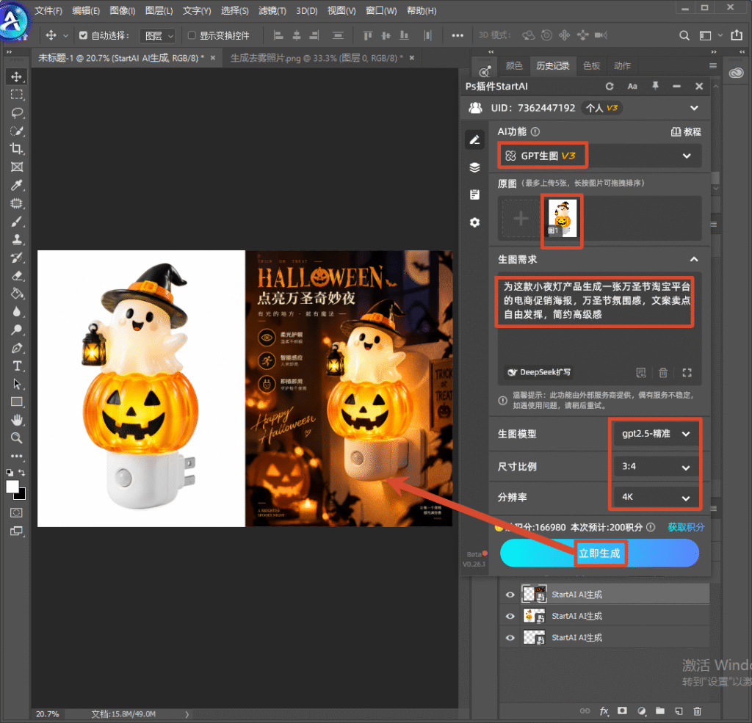The width and height of the screenshot is (752, 723).
Task: Switch to the 历史记录 panel tab
Action: pyautogui.click(x=552, y=65)
